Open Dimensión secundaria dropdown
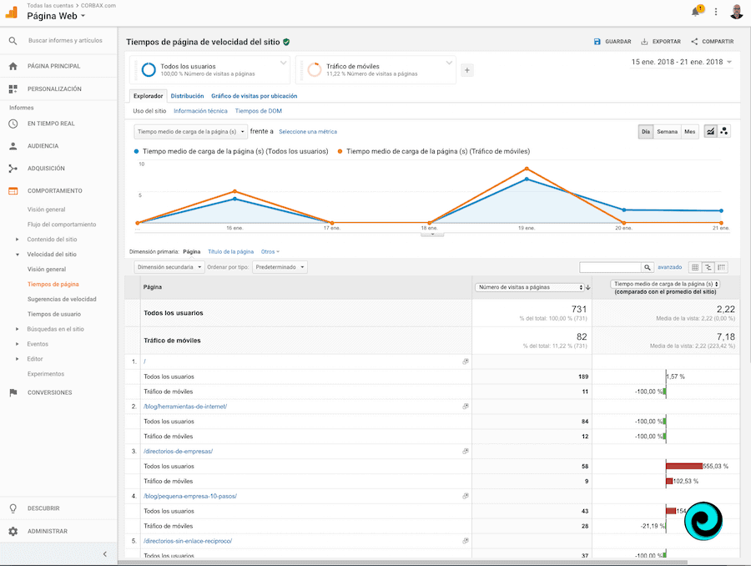This screenshot has width=751, height=566. 169,267
